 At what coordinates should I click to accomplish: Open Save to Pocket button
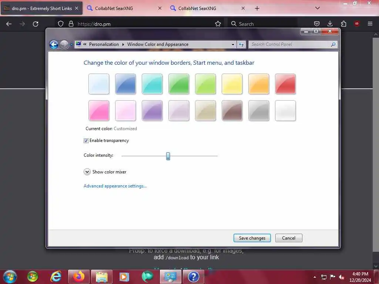pyautogui.click(x=317, y=24)
